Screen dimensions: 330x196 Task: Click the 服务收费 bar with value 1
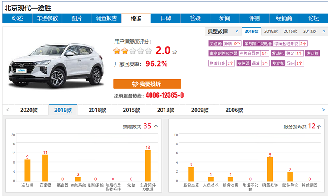[x=231, y=179]
